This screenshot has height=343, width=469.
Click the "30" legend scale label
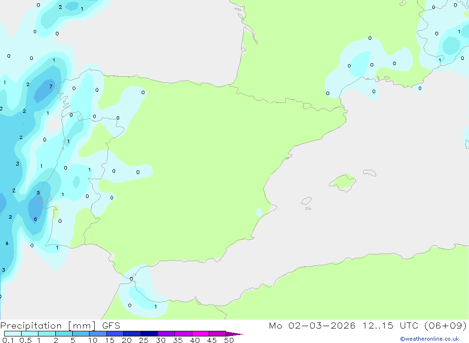(x=161, y=340)
